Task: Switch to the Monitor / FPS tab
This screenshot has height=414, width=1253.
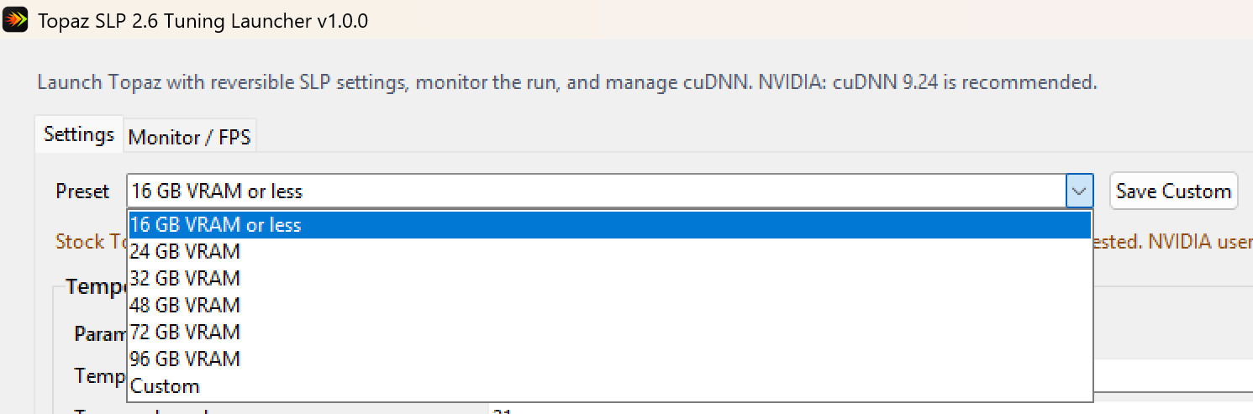Action: click(189, 138)
